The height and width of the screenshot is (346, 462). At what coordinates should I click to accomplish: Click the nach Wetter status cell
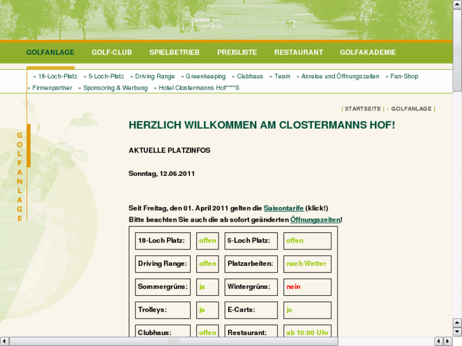[x=308, y=264]
